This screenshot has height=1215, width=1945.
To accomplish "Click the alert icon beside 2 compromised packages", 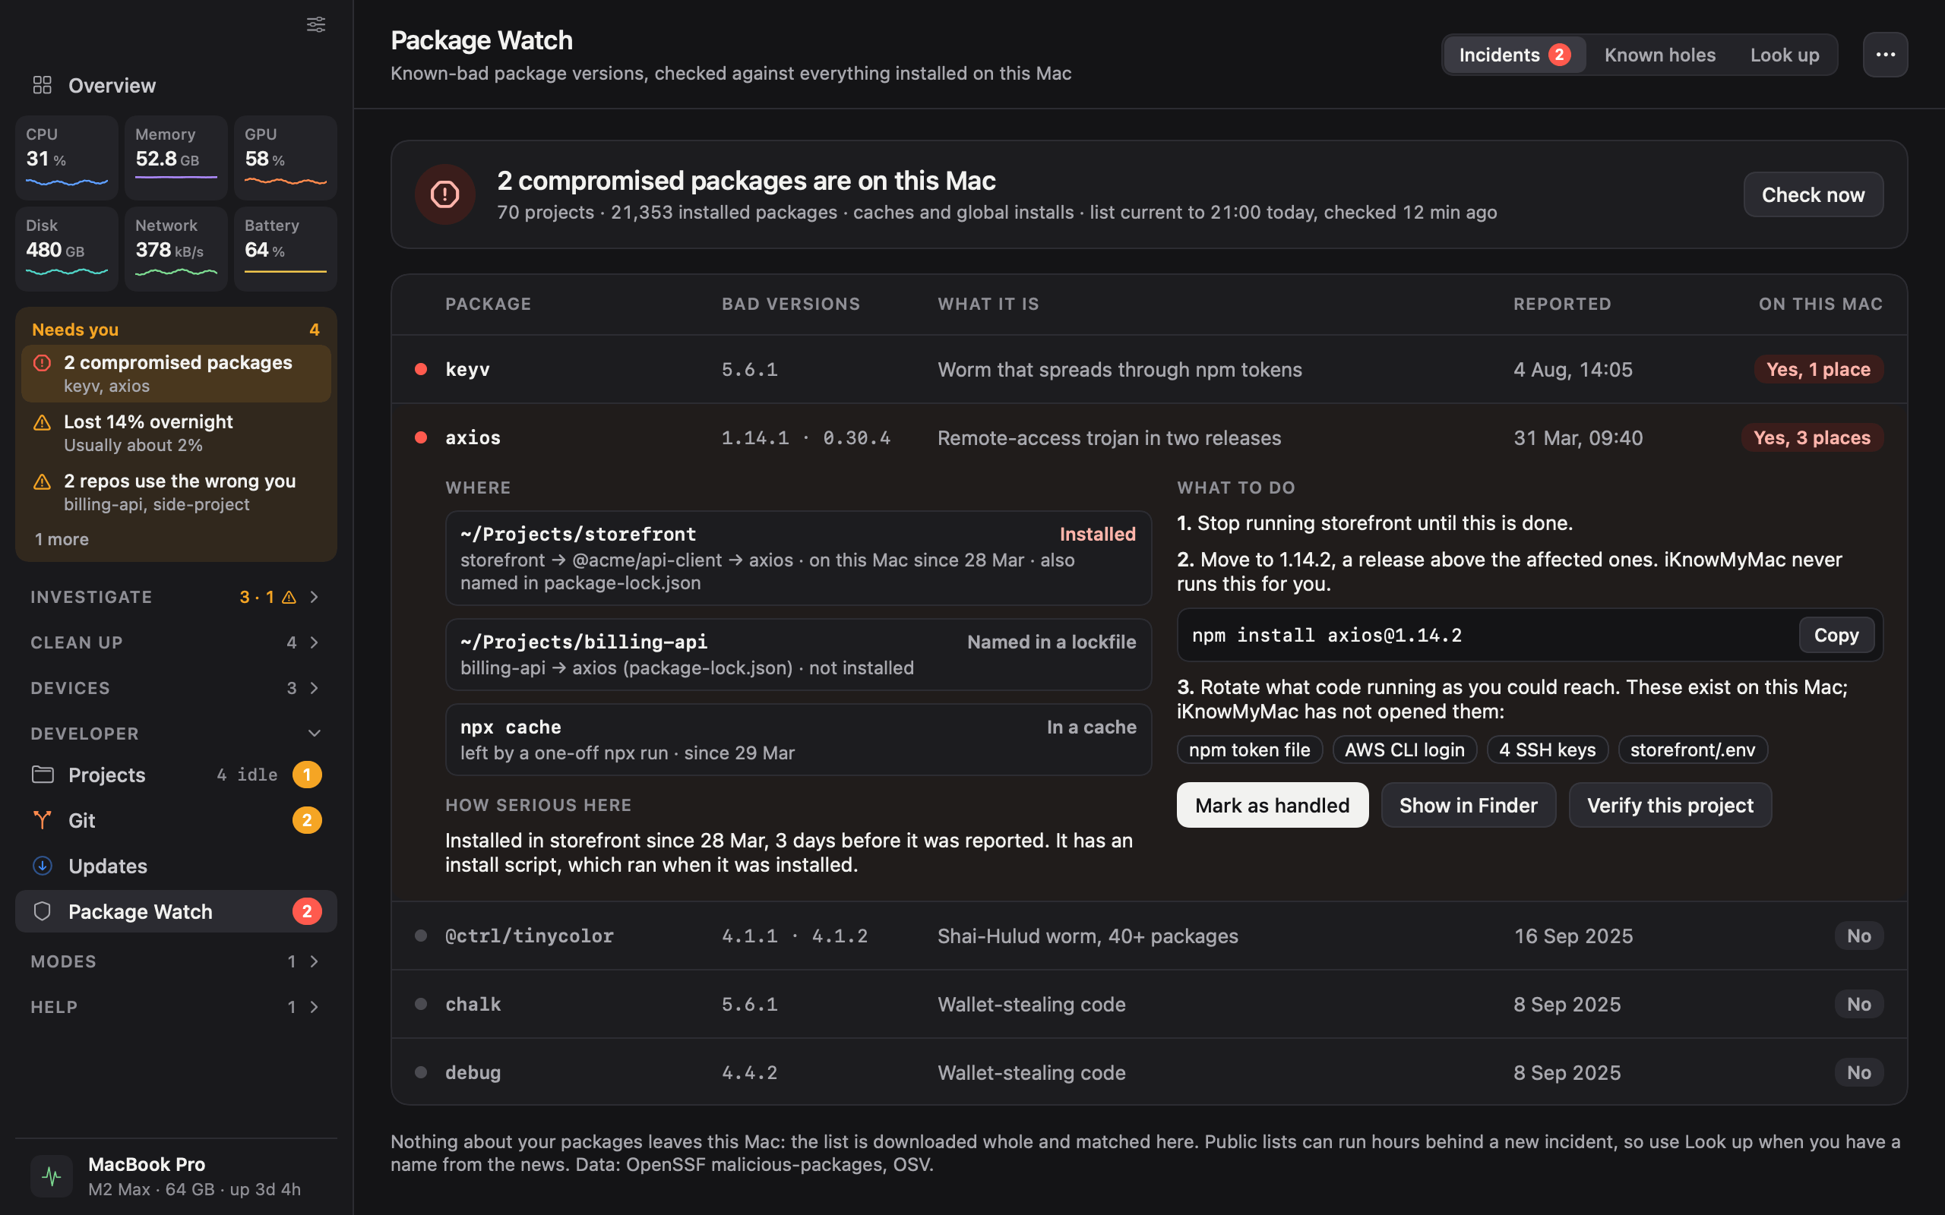I will (x=42, y=363).
